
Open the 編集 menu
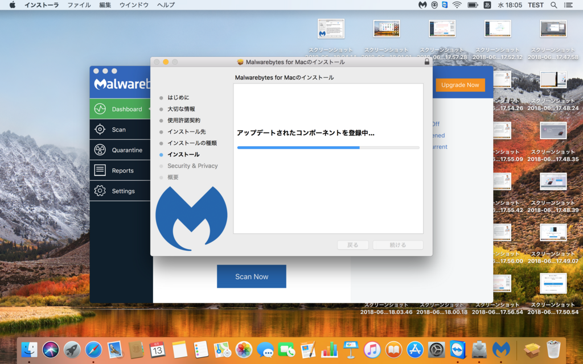coord(105,5)
